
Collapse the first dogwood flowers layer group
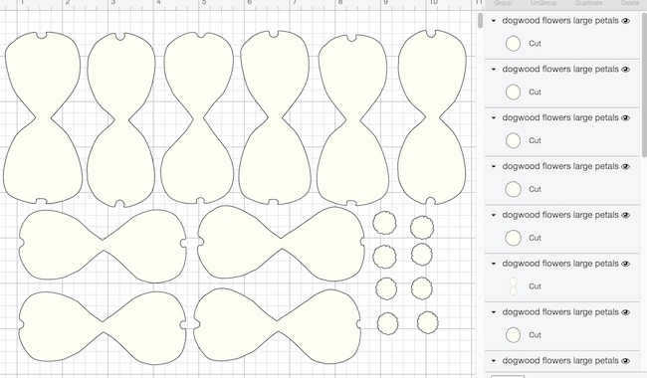pyautogui.click(x=494, y=21)
